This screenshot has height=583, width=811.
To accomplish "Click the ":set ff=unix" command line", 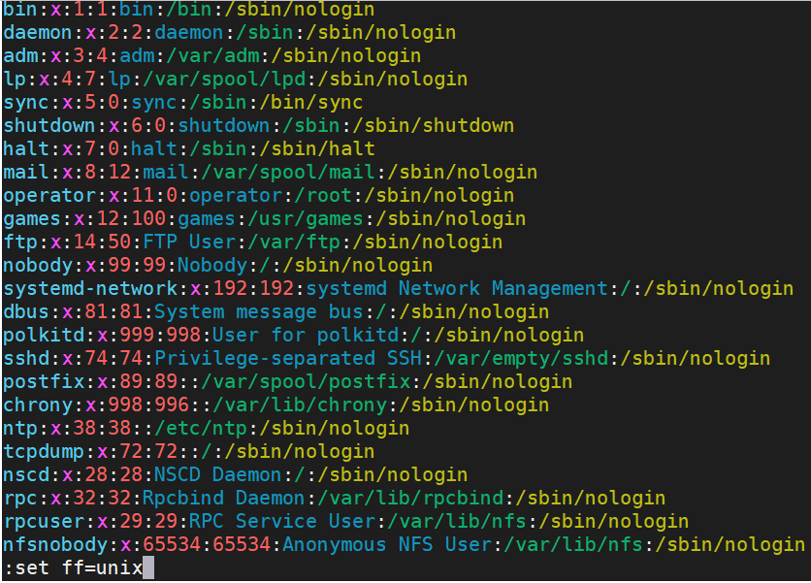I will click(73, 568).
